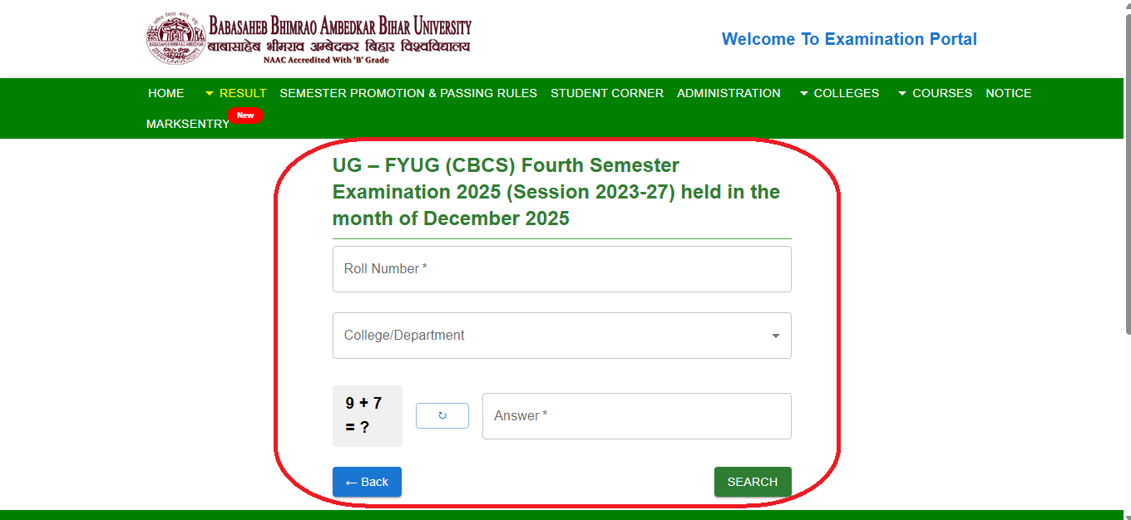The image size is (1131, 520).
Task: Click the caret icon next to COLLEGES
Action: click(x=802, y=93)
